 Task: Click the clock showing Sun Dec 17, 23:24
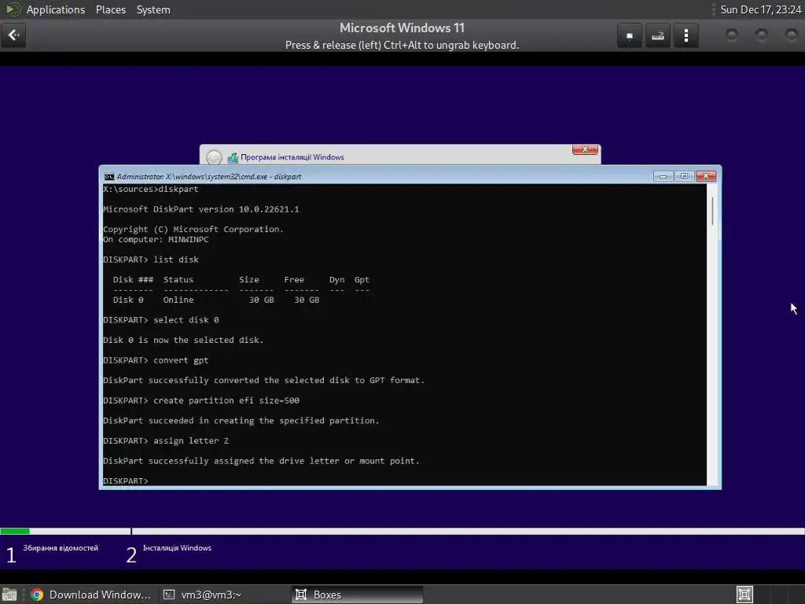tap(760, 9)
